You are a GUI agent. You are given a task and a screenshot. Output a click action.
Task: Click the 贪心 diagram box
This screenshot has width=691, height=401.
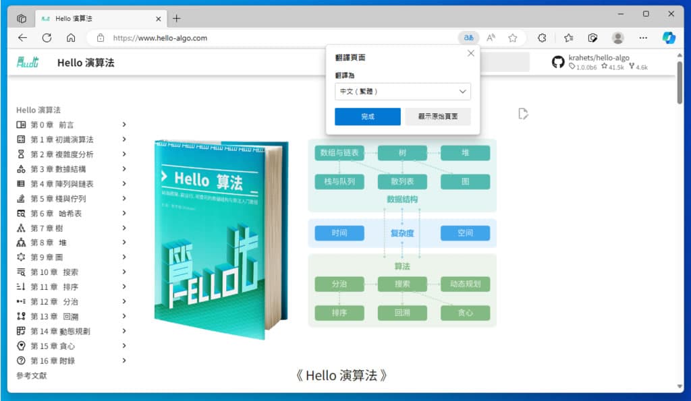pyautogui.click(x=466, y=313)
